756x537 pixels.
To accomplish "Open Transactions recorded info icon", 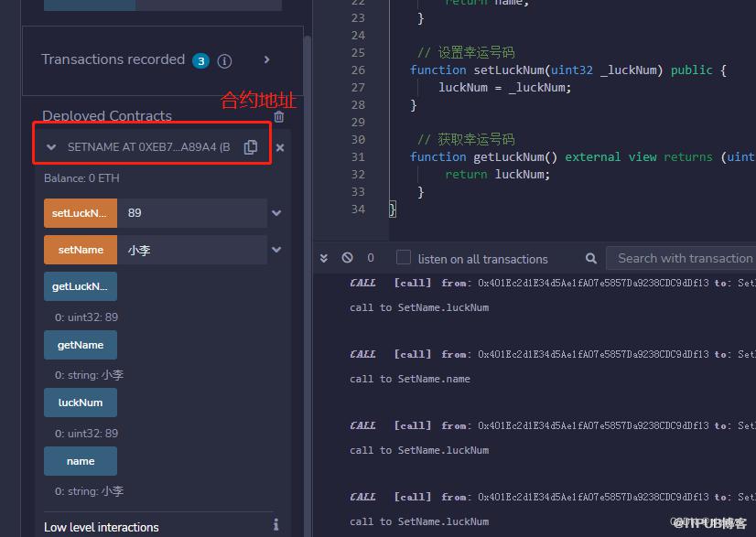I will [224, 61].
